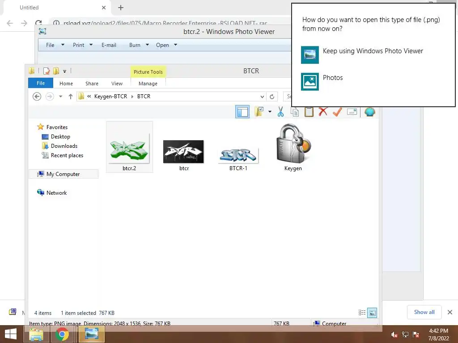
Task: Open File Explorer from the taskbar
Action: tap(36, 334)
